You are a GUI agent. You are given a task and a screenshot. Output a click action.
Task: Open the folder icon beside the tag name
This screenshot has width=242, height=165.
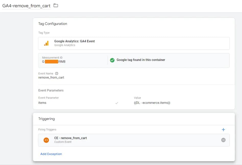pos(56,6)
